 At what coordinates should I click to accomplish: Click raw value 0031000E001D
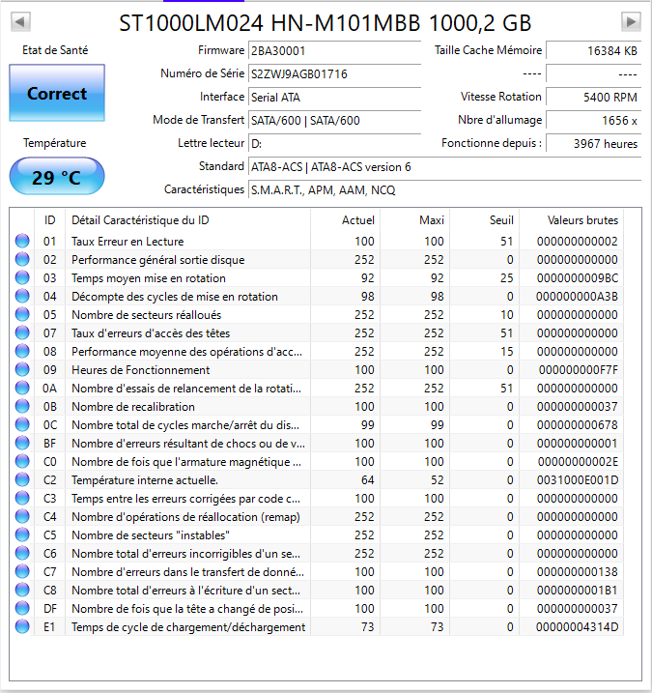click(x=578, y=480)
